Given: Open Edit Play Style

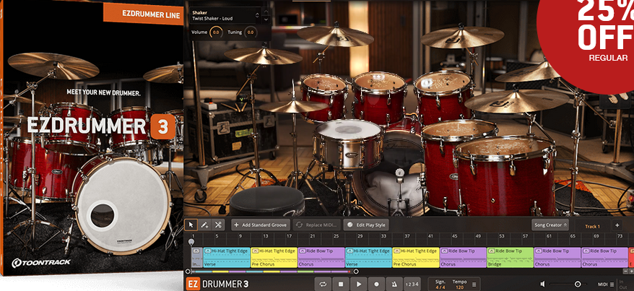Looking at the screenshot, I should click(x=366, y=225).
